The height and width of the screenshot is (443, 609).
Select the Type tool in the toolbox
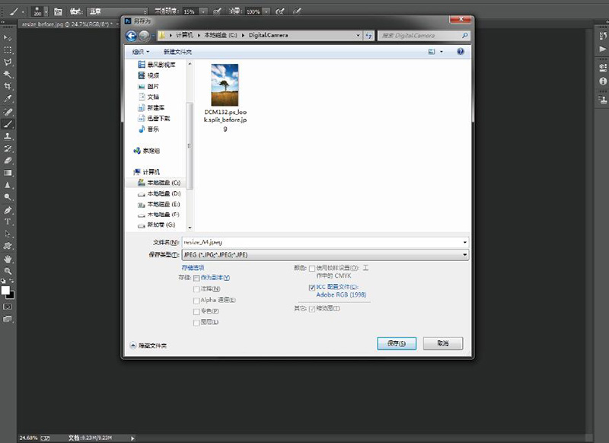[x=8, y=221]
